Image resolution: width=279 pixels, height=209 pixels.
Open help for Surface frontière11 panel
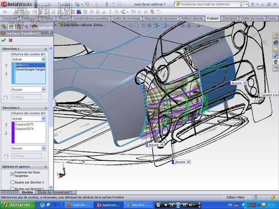(x=50, y=33)
